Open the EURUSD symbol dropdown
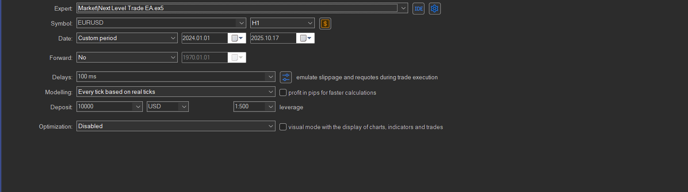This screenshot has height=192, width=688. (241, 23)
